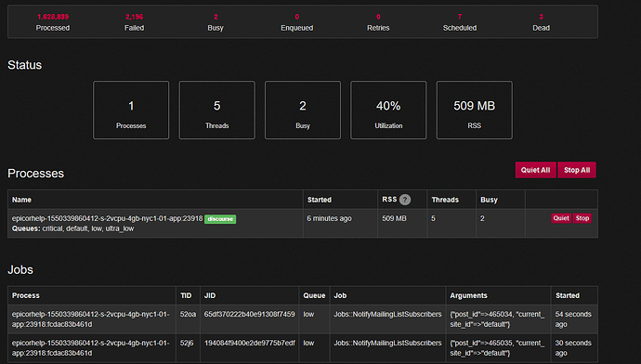
Task: Click the '30 seconds ago' started cell
Action: click(x=573, y=347)
